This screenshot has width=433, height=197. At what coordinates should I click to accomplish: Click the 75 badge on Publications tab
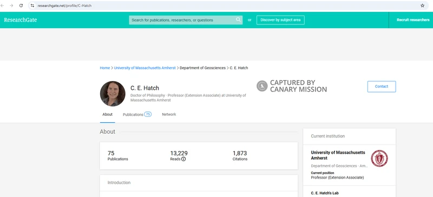point(148,114)
